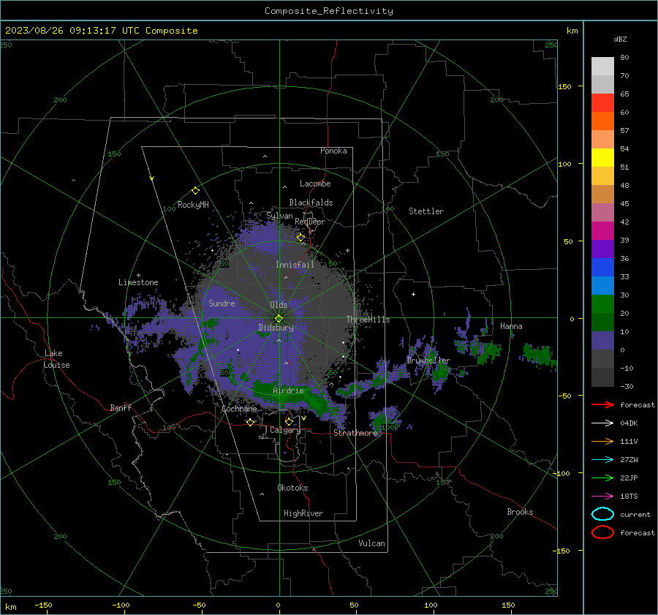This screenshot has height=615, width=658.
Task: Pick the blue 33-36 dBZ swatch
Action: (602, 267)
